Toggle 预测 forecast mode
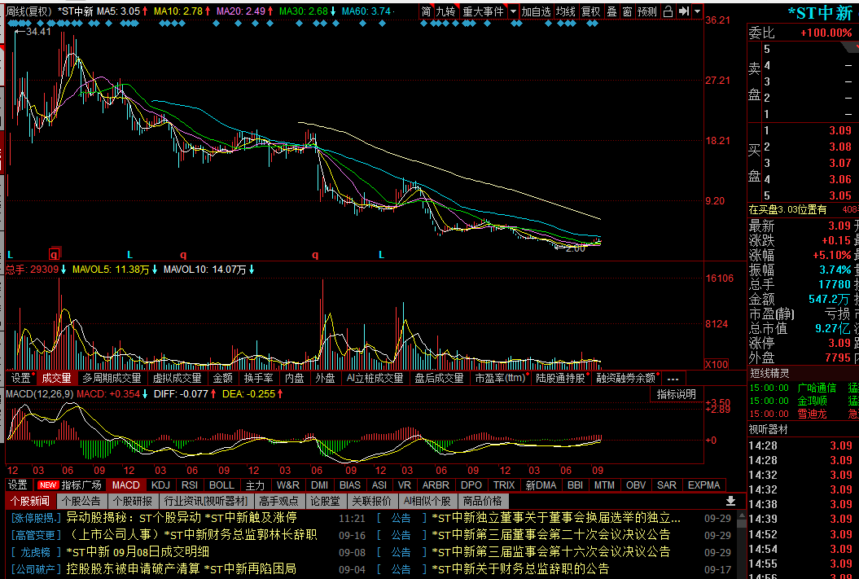The height and width of the screenshot is (579, 859). click(646, 11)
